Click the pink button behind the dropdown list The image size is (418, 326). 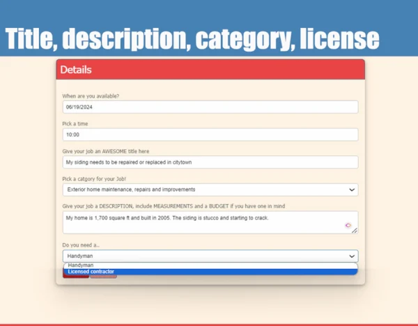103,277
